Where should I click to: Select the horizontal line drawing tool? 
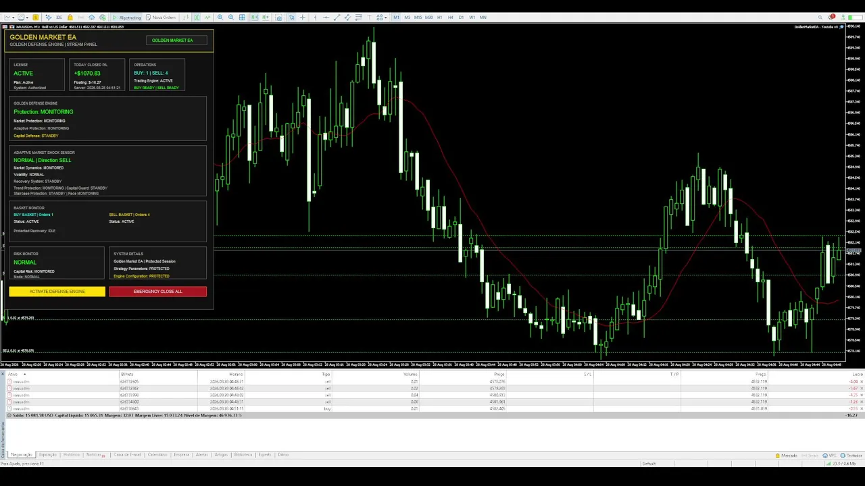pos(326,18)
